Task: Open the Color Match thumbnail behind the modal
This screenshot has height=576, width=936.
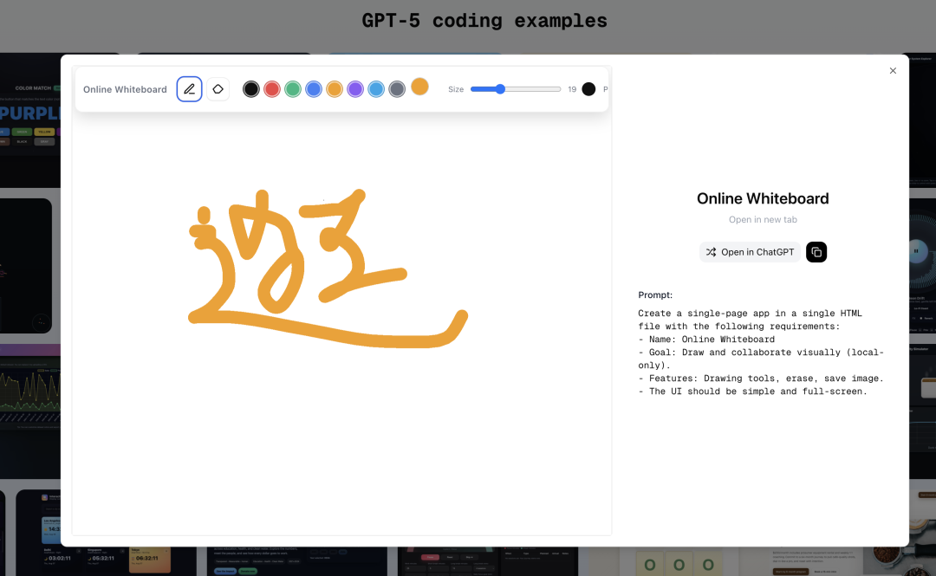Action: coord(29,120)
